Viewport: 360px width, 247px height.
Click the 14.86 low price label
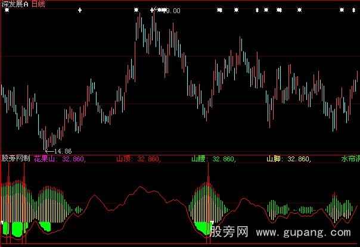click(63, 151)
